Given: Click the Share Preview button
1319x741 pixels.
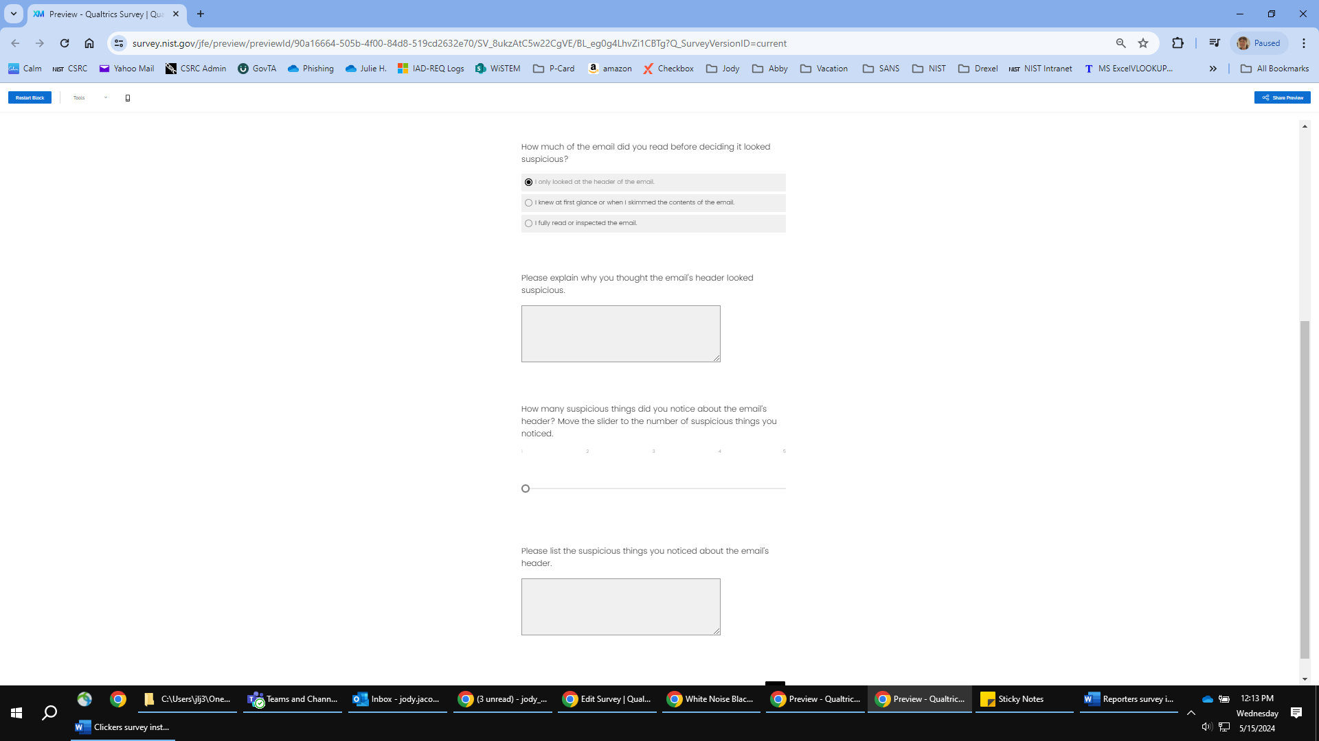Looking at the screenshot, I should tap(1282, 98).
